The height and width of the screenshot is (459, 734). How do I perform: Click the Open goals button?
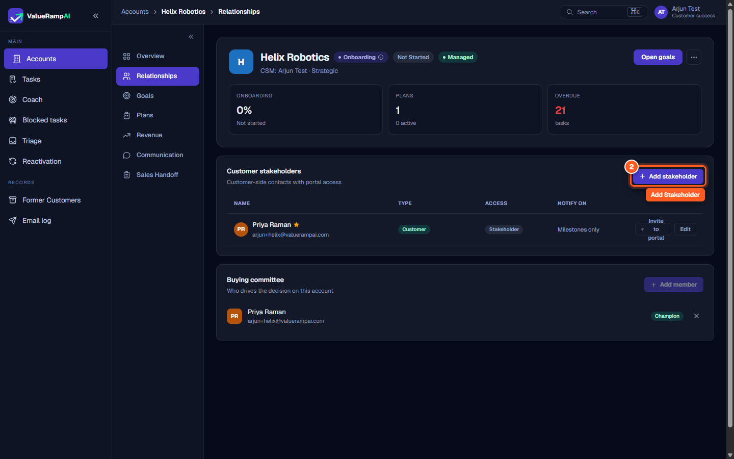658,57
